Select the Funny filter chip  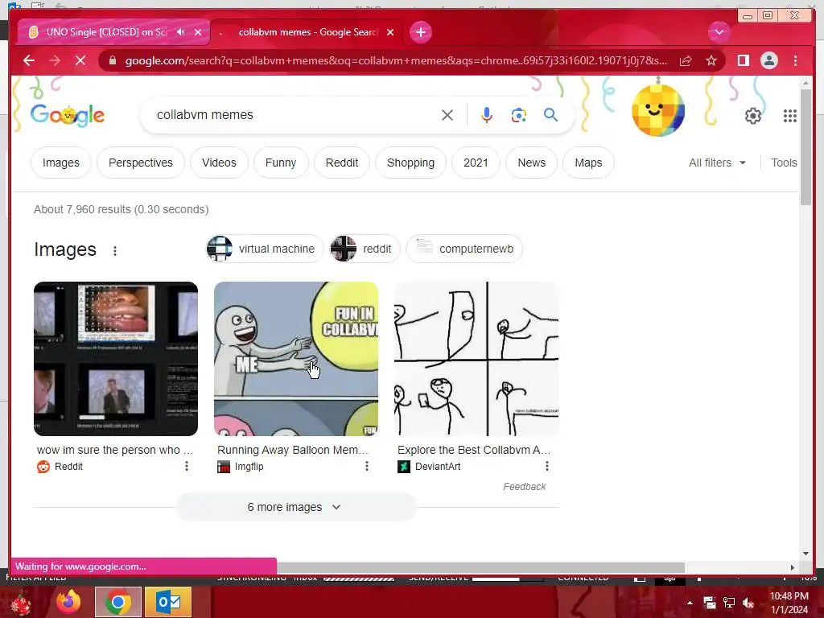coord(281,163)
